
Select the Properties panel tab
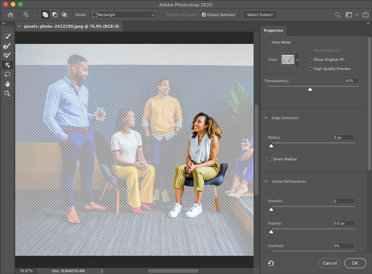pyautogui.click(x=273, y=31)
